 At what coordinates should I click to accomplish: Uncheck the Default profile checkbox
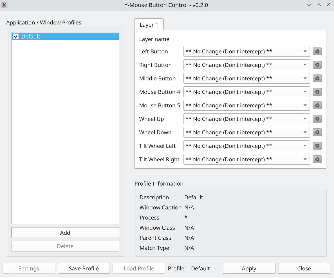tap(16, 36)
